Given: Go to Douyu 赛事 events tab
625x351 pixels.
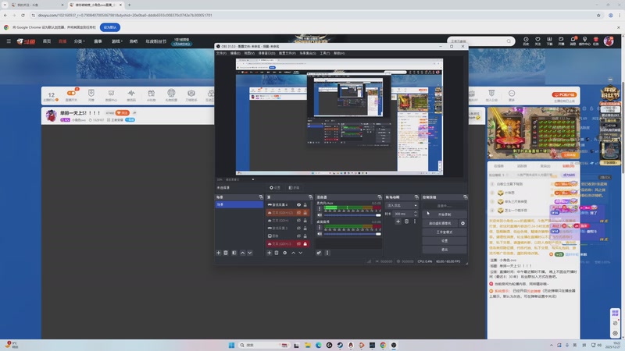Looking at the screenshot, I should (98, 41).
